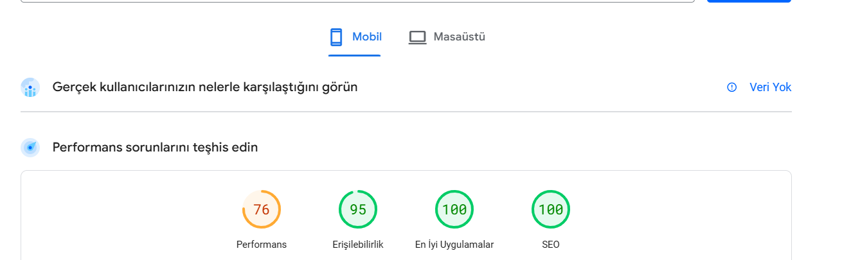
Task: Jump to Erişilebilirlik via its label
Action: point(358,245)
